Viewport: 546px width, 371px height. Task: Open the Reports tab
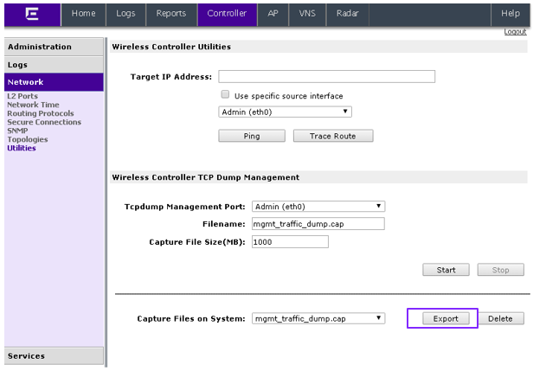click(171, 14)
